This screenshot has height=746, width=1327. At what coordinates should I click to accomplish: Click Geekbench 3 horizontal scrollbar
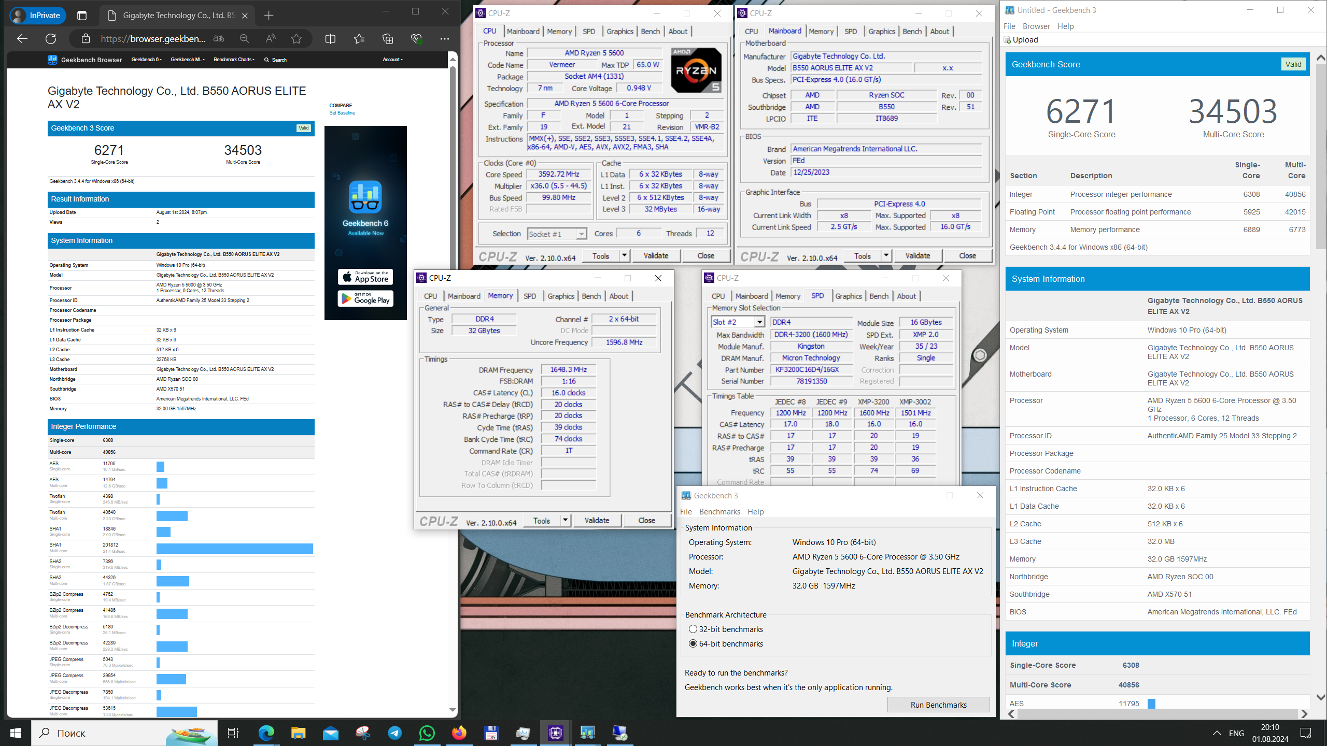coord(1156,714)
